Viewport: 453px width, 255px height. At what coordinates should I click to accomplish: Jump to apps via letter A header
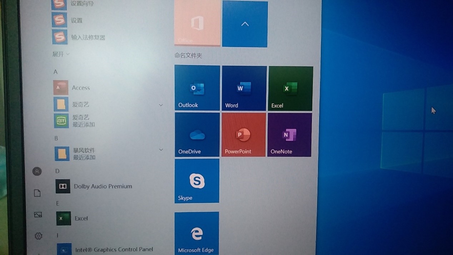point(55,72)
